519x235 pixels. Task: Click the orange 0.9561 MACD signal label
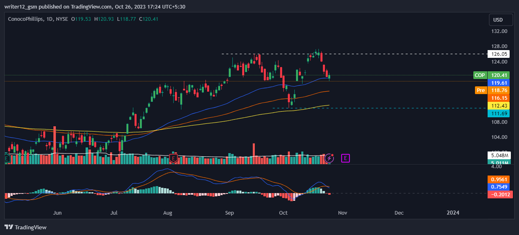pyautogui.click(x=498, y=179)
